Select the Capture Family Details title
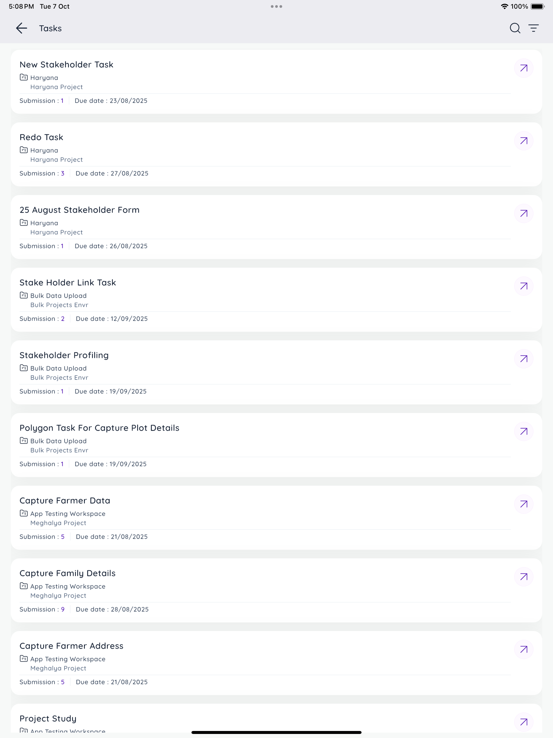The height and width of the screenshot is (738, 553). tap(68, 573)
